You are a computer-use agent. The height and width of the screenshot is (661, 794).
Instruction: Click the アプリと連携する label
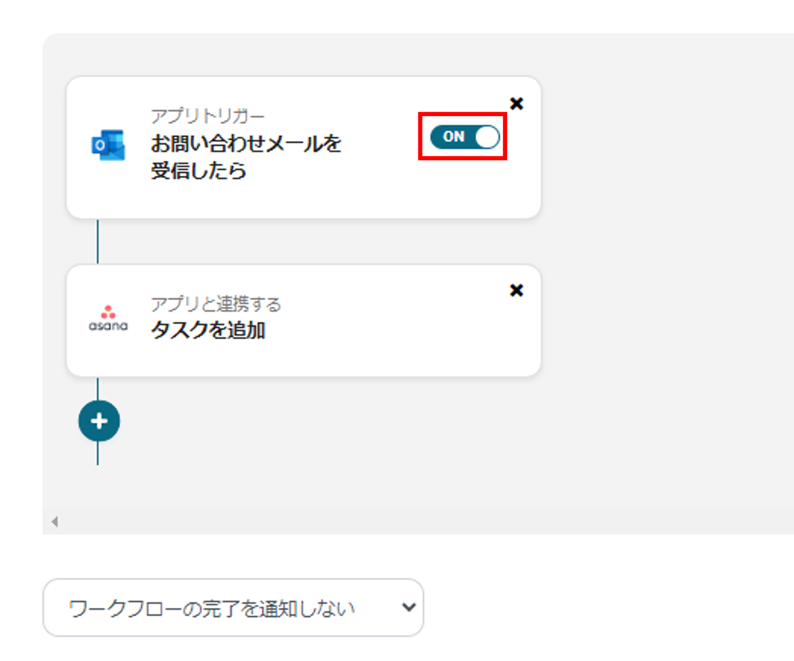(215, 304)
